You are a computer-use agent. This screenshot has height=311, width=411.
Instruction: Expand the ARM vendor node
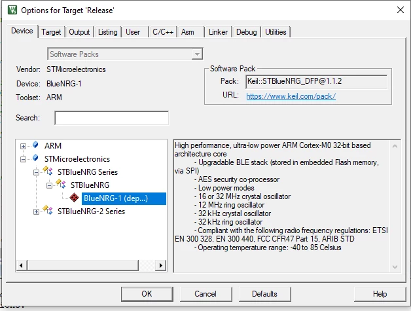point(23,146)
